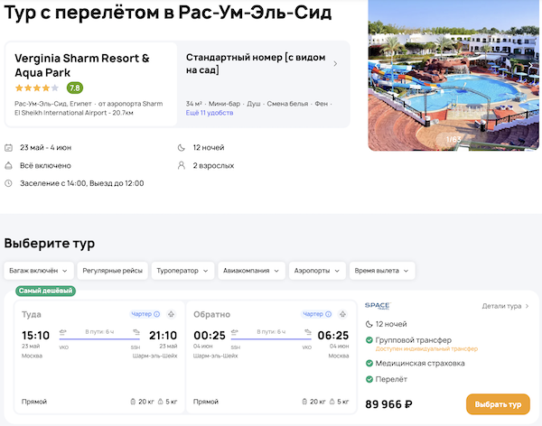The image size is (542, 426).
Task: Open the hotel pool photo thumbnail
Action: [x=454, y=75]
